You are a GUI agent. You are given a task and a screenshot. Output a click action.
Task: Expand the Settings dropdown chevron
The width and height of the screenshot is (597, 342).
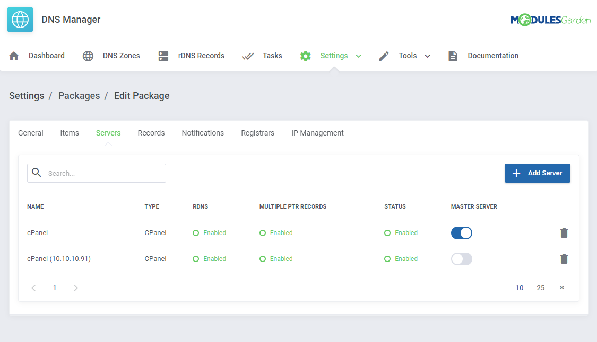[358, 56]
